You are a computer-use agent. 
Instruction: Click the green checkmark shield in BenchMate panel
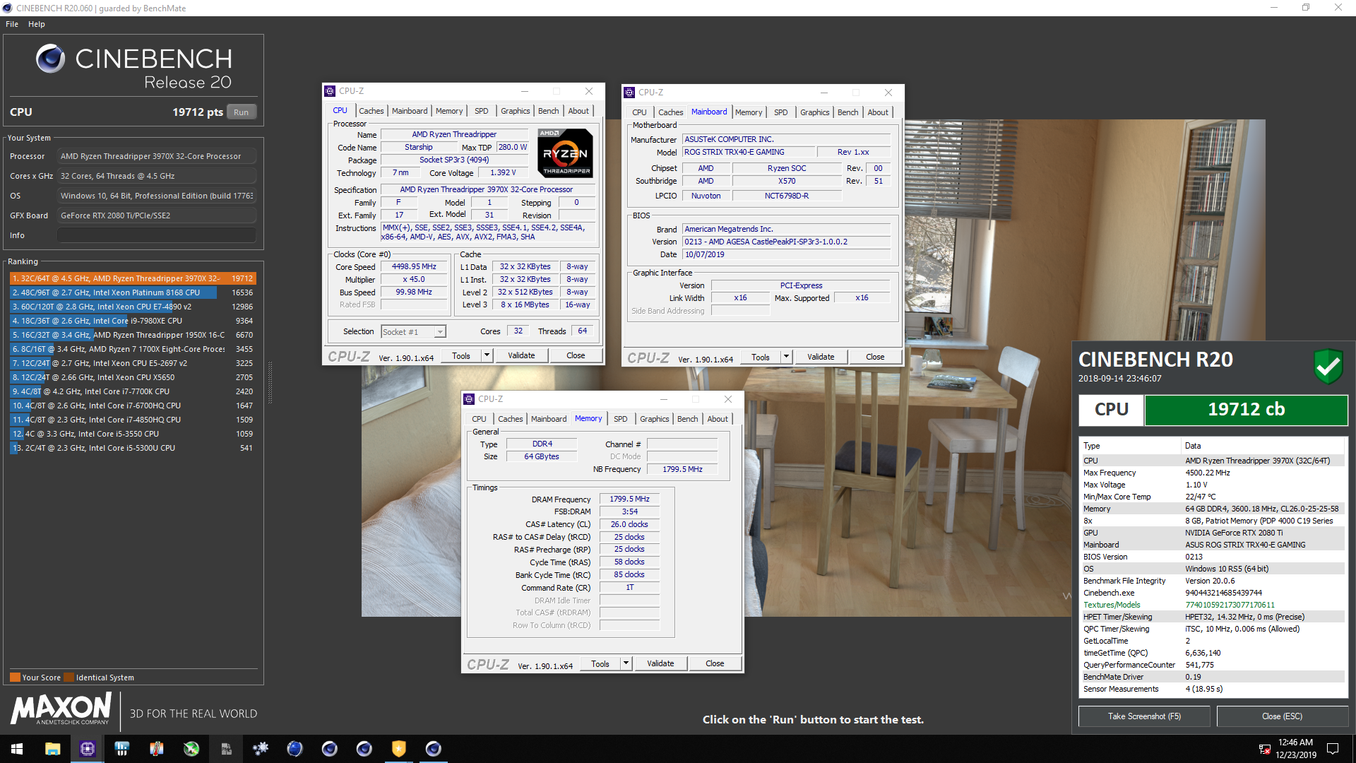1328,366
